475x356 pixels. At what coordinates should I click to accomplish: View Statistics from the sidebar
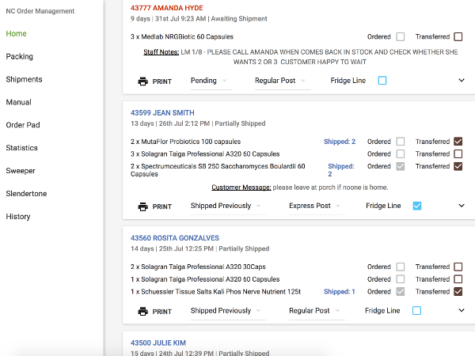[21, 148]
